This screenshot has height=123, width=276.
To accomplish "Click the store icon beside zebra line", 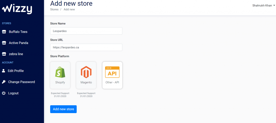I will point(4,54).
